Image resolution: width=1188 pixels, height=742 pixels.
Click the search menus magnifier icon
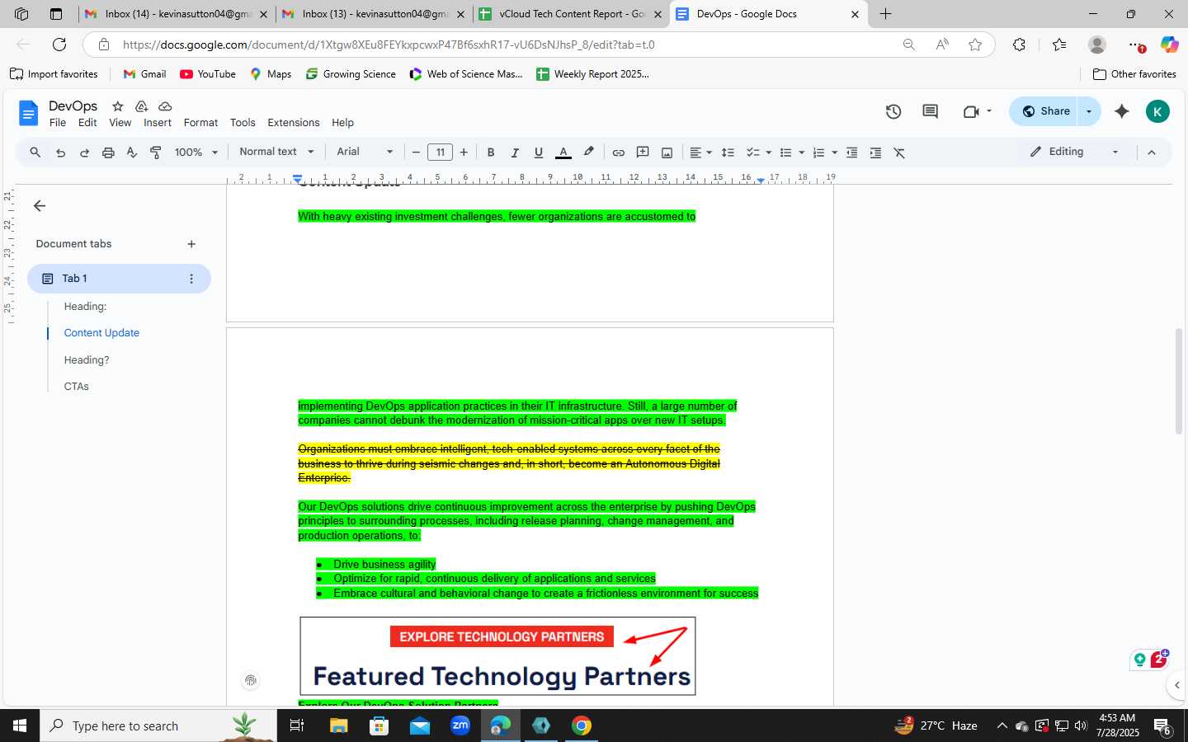click(35, 153)
